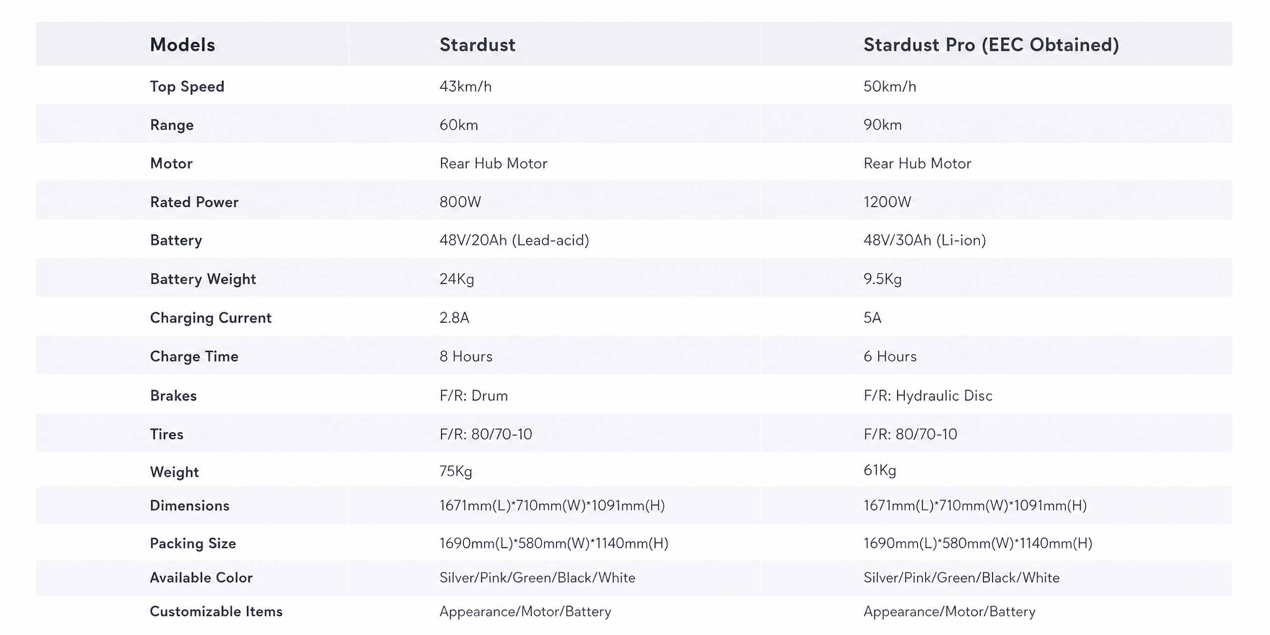Click the 75Kg weight value
1270x635 pixels.
coord(455,471)
